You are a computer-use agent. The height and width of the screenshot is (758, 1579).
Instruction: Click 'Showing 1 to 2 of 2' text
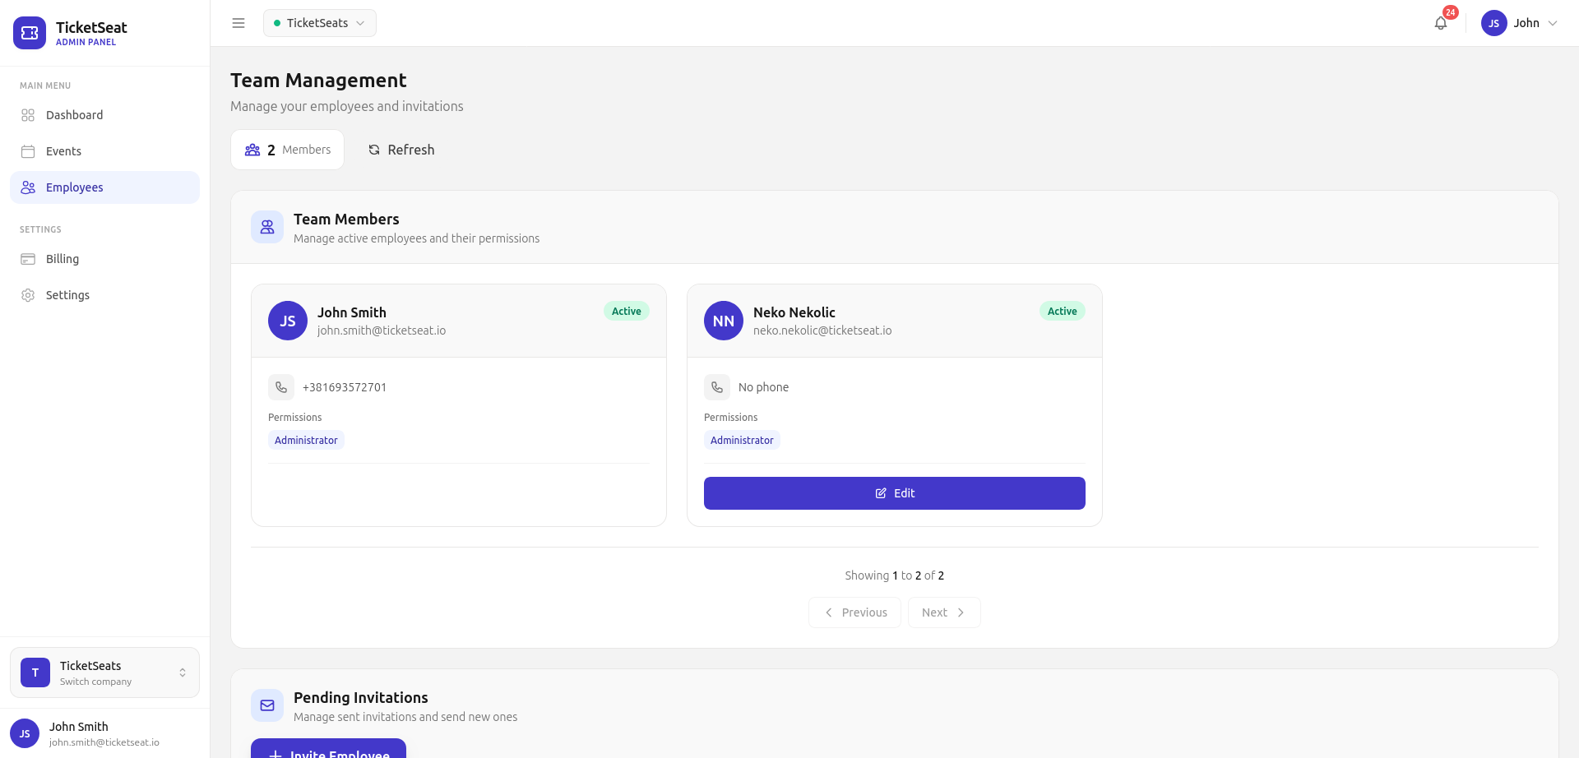pos(895,575)
